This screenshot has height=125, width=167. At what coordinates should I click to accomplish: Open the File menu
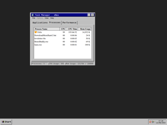pyautogui.click(x=34, y=18)
